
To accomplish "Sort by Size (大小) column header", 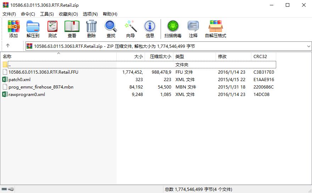I will tap(131, 56).
